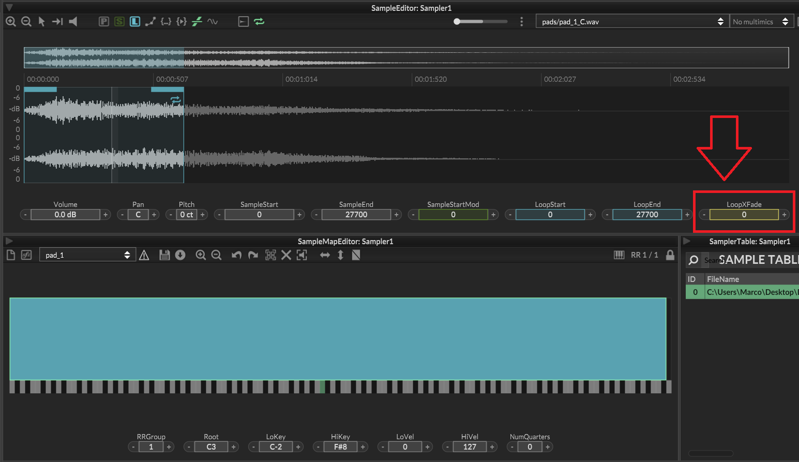Click the jump-to-end arrow icon in SampleEditor
The width and height of the screenshot is (799, 462).
57,21
